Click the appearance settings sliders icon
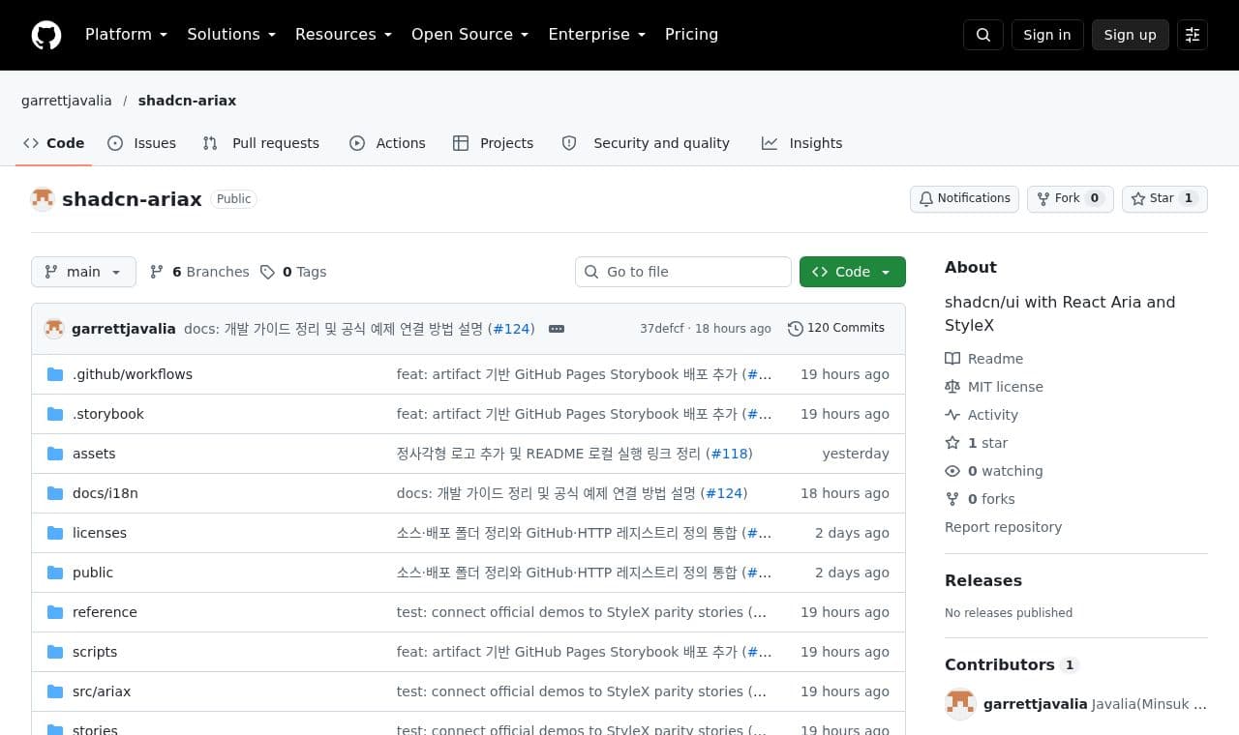Image resolution: width=1239 pixels, height=735 pixels. [x=1193, y=35]
